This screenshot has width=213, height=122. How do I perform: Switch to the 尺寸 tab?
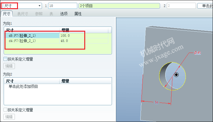7,14
